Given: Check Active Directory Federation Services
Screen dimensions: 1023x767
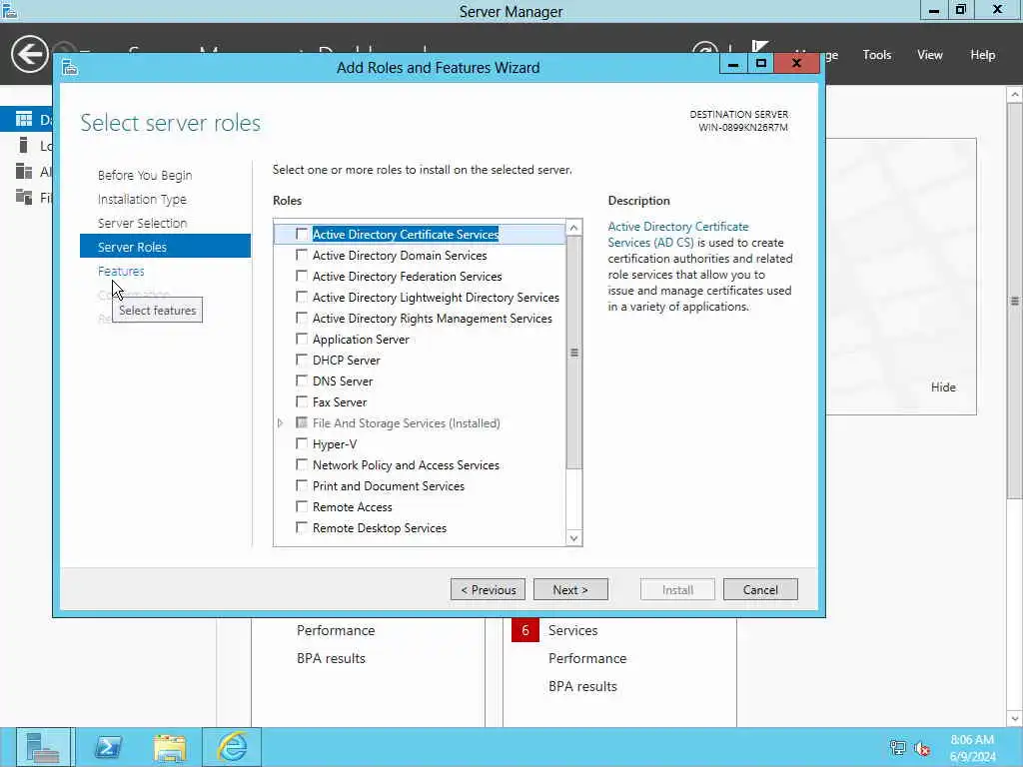Looking at the screenshot, I should (x=302, y=276).
